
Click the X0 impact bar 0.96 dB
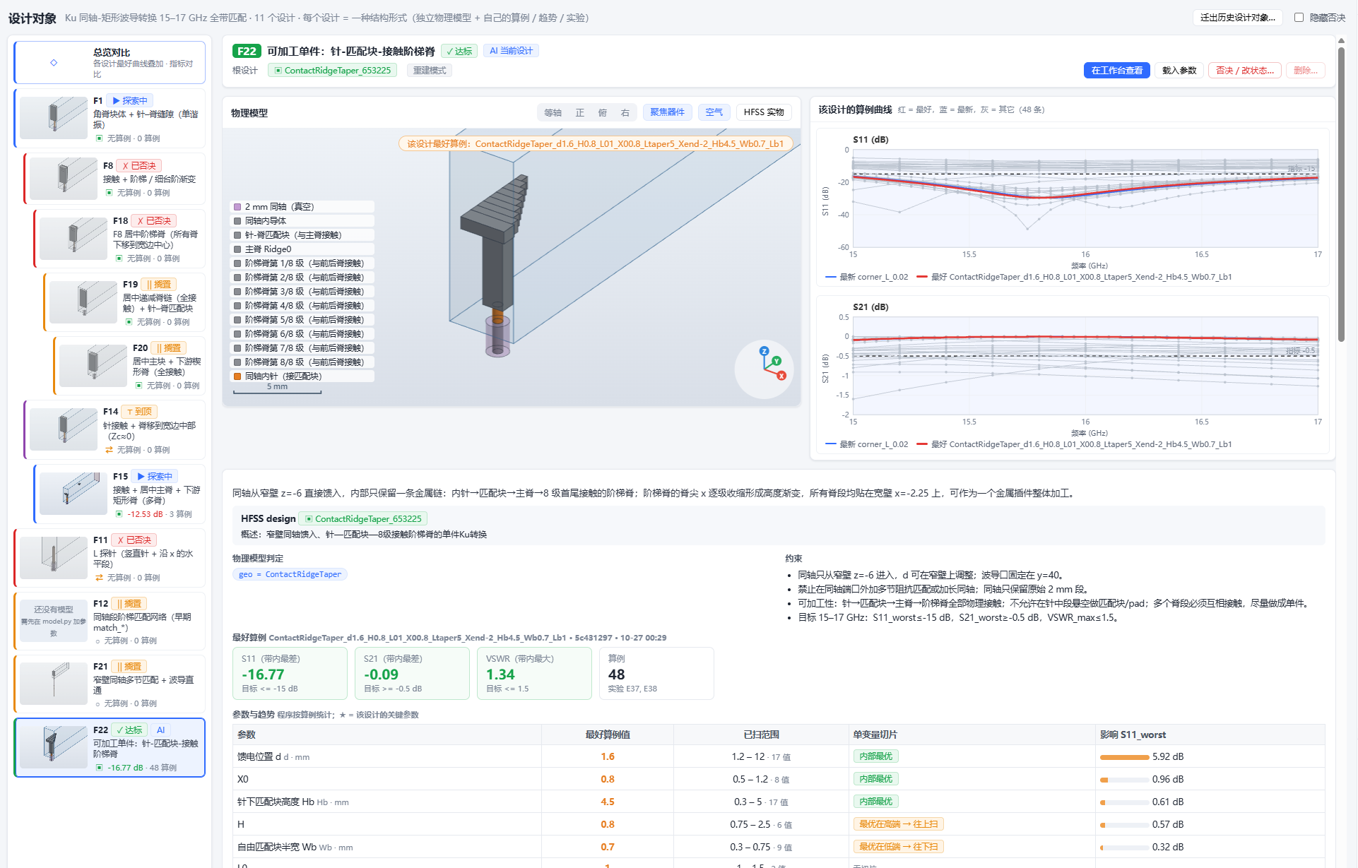pos(1124,780)
